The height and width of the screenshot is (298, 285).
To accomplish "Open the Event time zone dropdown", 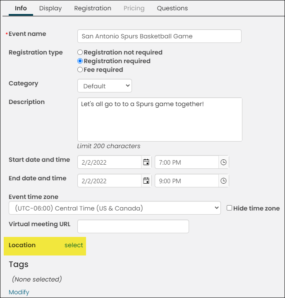I will tap(115, 208).
